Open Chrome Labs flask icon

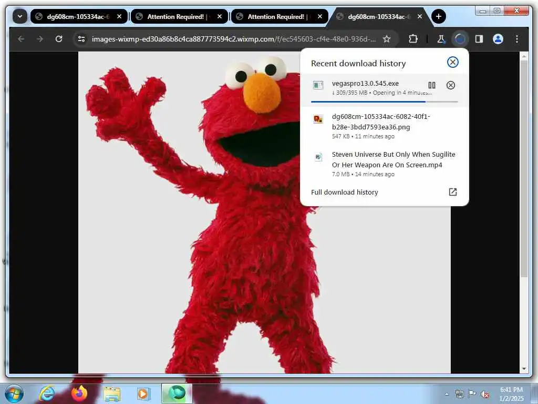click(x=441, y=39)
